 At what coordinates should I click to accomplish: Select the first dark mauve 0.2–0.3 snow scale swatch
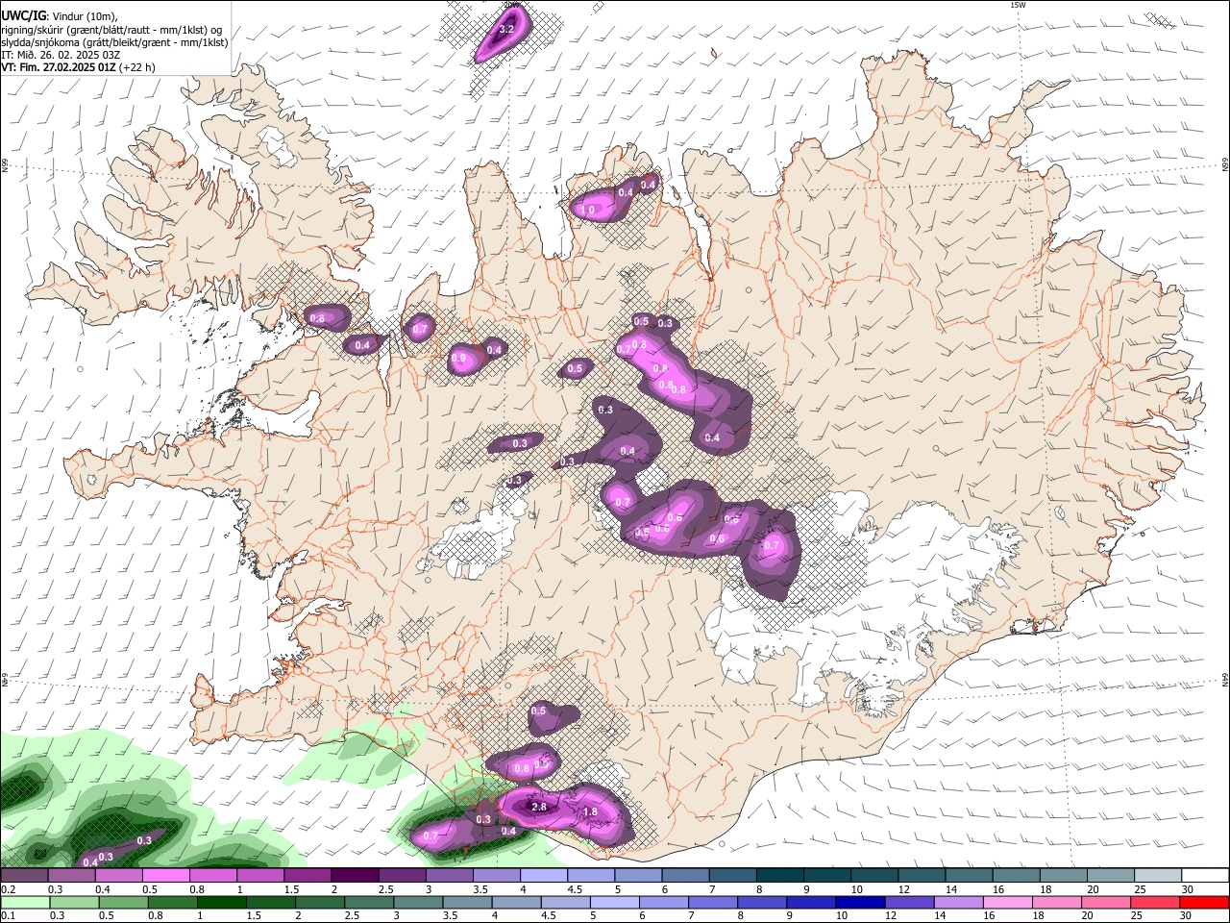tap(24, 875)
